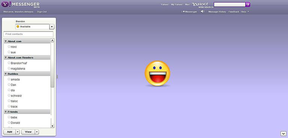Image resolution: width=288 pixels, height=138 pixels.
Task: Select the status circle beside schwarz
Action: [9, 95]
